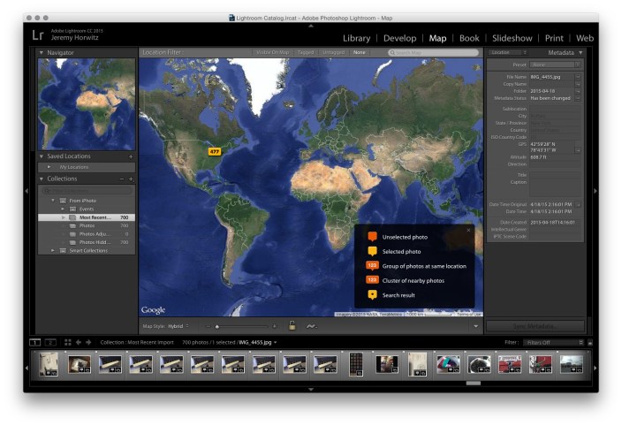This screenshot has width=622, height=426.
Task: Enable the Visible On Map filter
Action: (x=274, y=52)
